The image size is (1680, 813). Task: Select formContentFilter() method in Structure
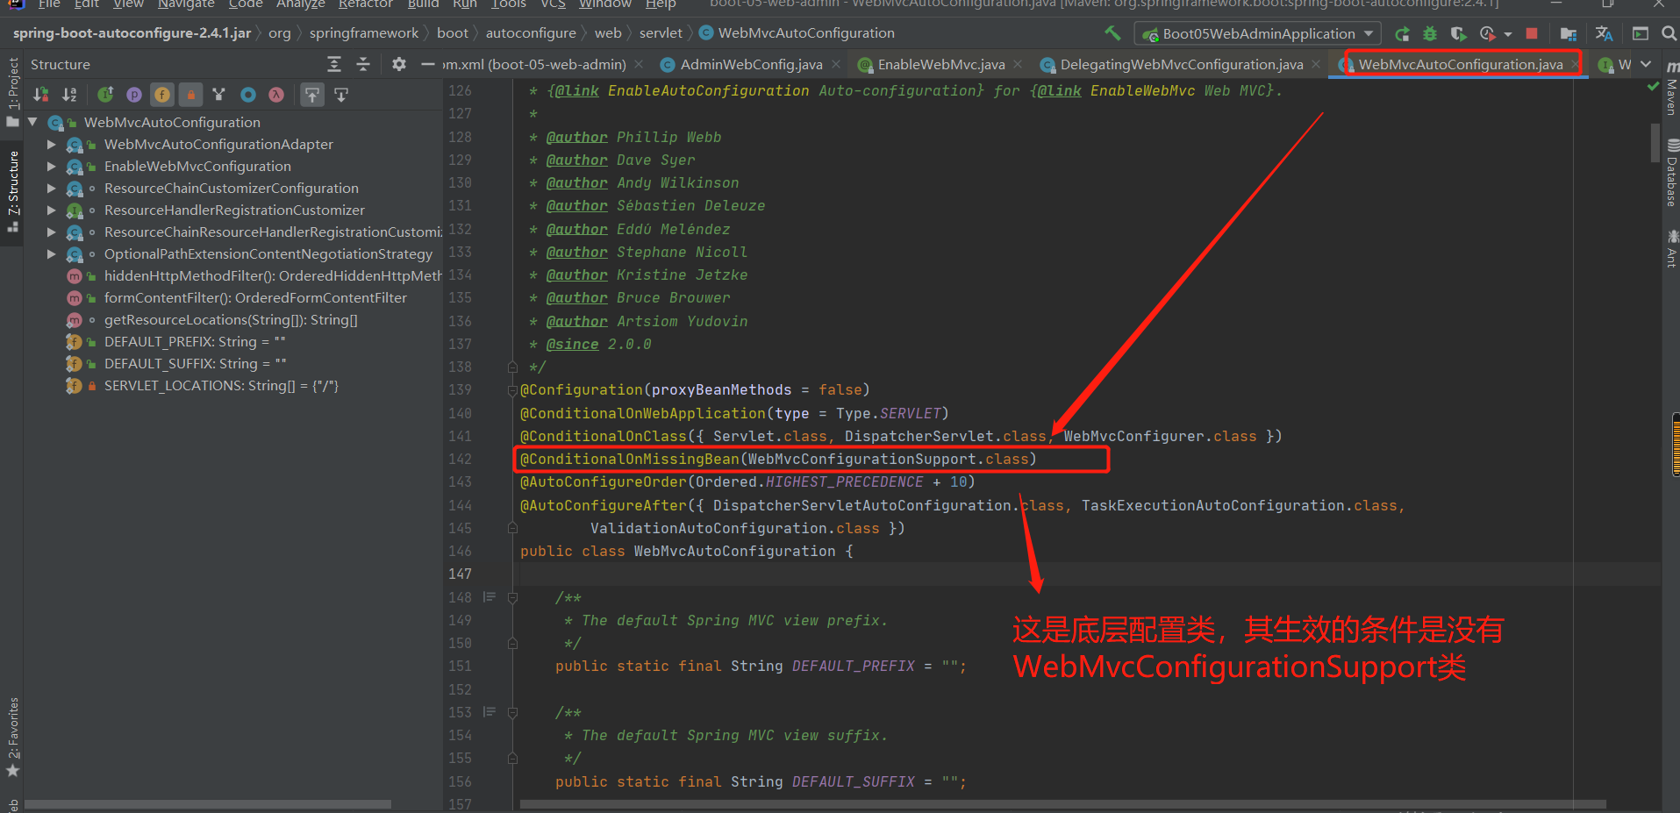(237, 297)
